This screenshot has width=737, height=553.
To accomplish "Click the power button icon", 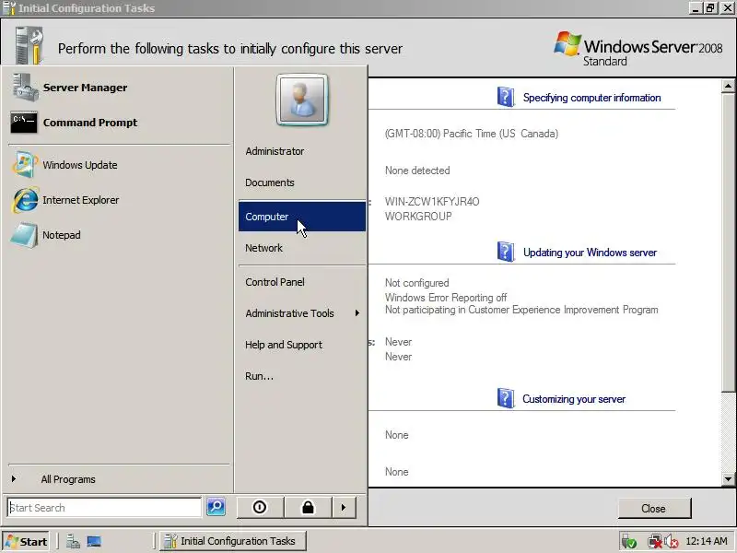I will [260, 508].
